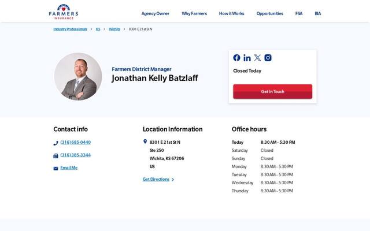
Task: Click the Saturday office hours row
Action: click(253, 150)
